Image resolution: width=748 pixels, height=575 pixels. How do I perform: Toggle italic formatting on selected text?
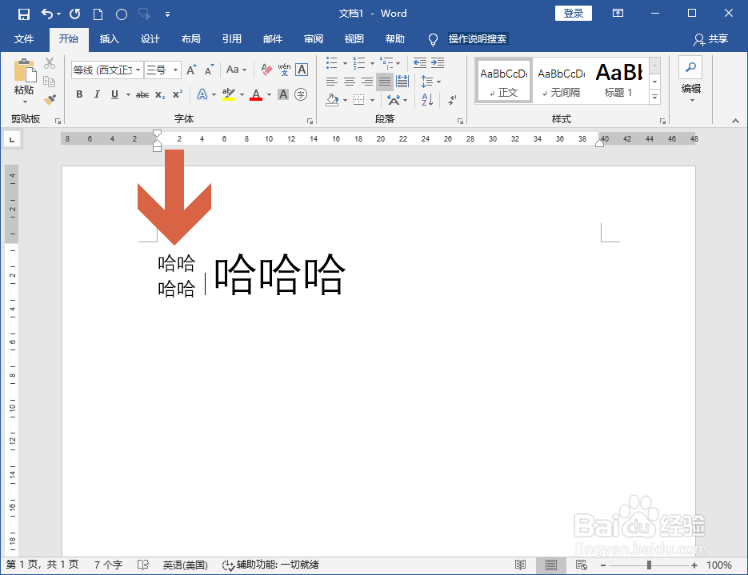pos(98,94)
